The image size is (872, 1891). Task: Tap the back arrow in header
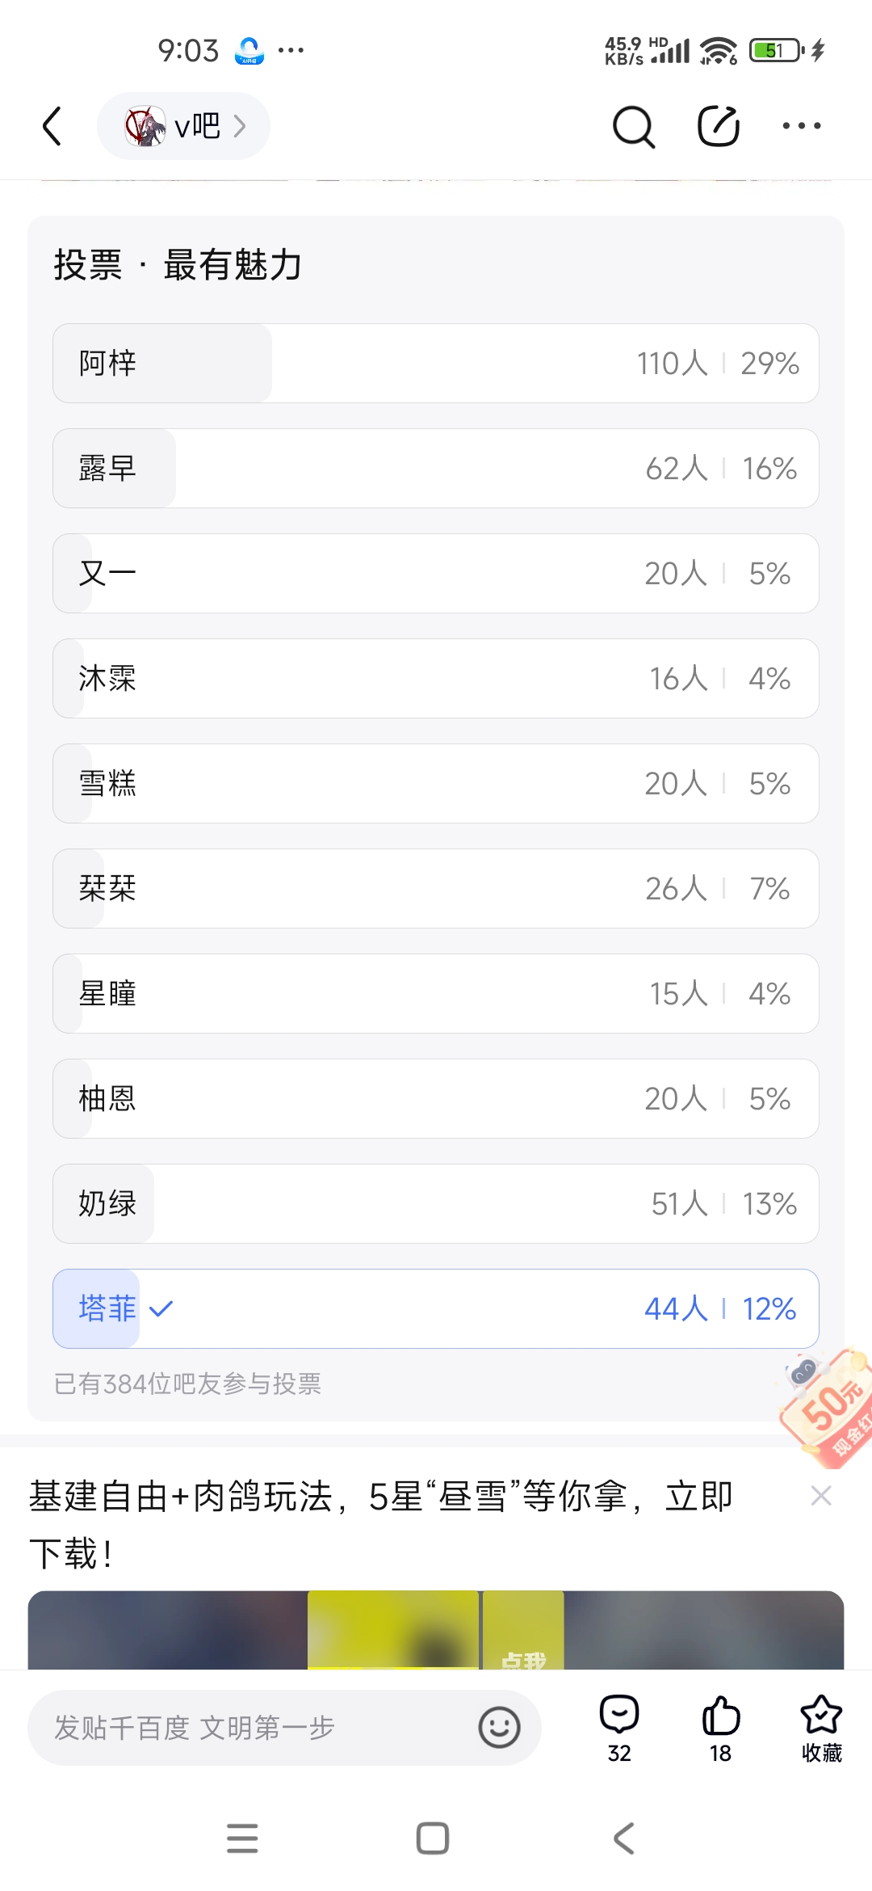point(52,126)
